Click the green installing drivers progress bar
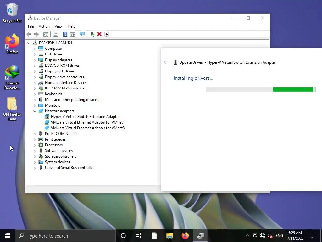The image size is (322, 242). [x=261, y=89]
